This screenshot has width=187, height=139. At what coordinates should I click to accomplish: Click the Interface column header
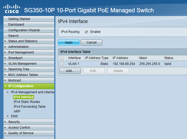[x=74, y=58]
